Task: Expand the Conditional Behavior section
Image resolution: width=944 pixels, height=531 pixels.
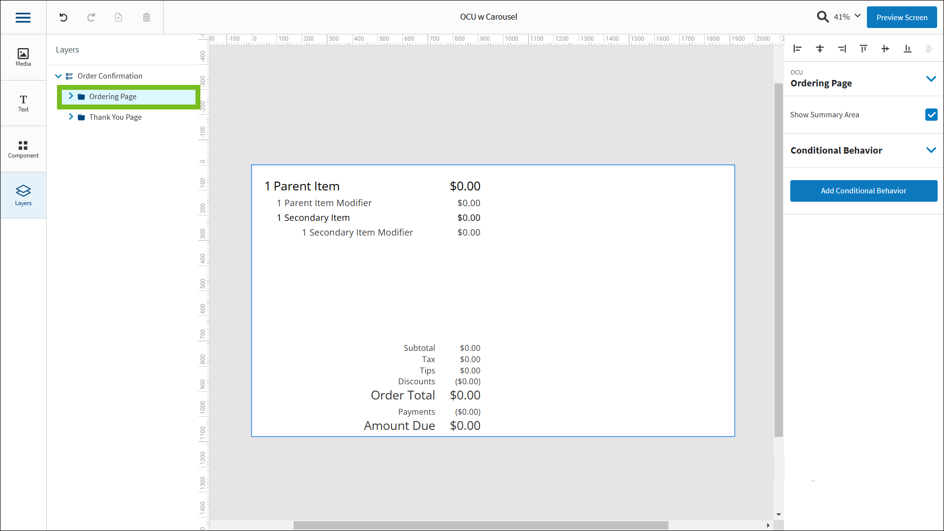Action: (931, 150)
